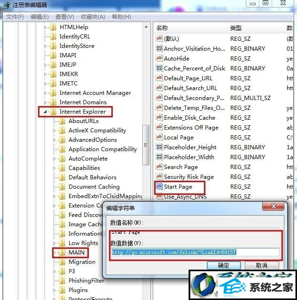
Task: Select the Security Risk Page value name
Action: 189,177
